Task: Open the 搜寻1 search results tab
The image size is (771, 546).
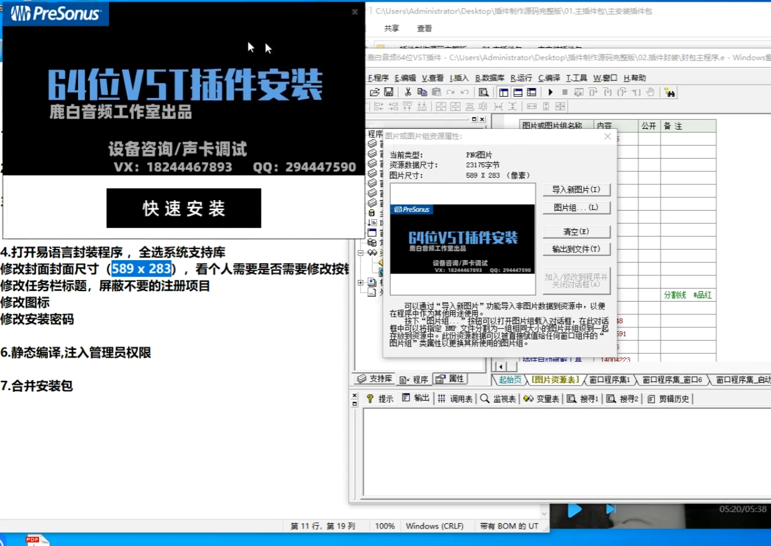Action: coord(583,399)
